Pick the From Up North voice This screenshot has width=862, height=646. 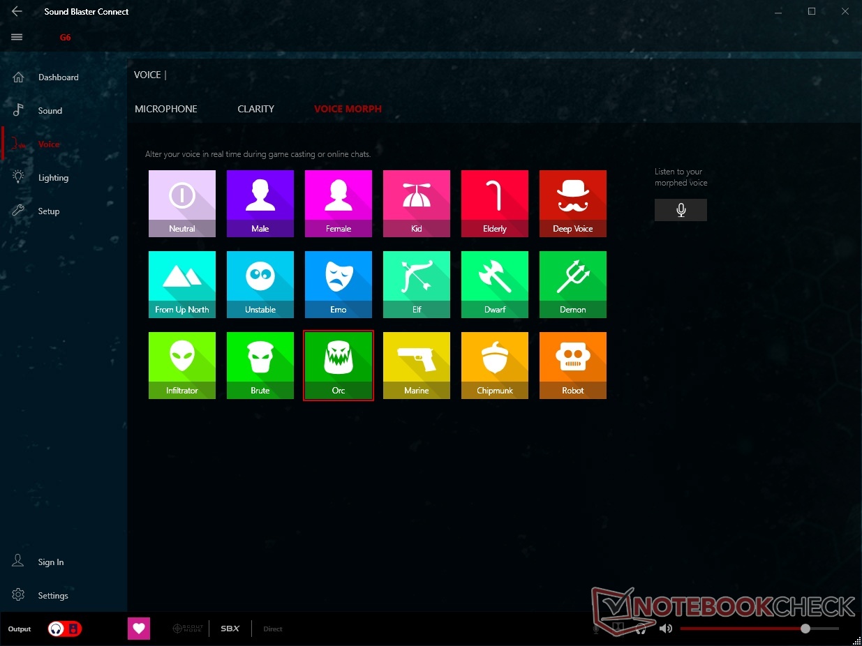point(182,285)
